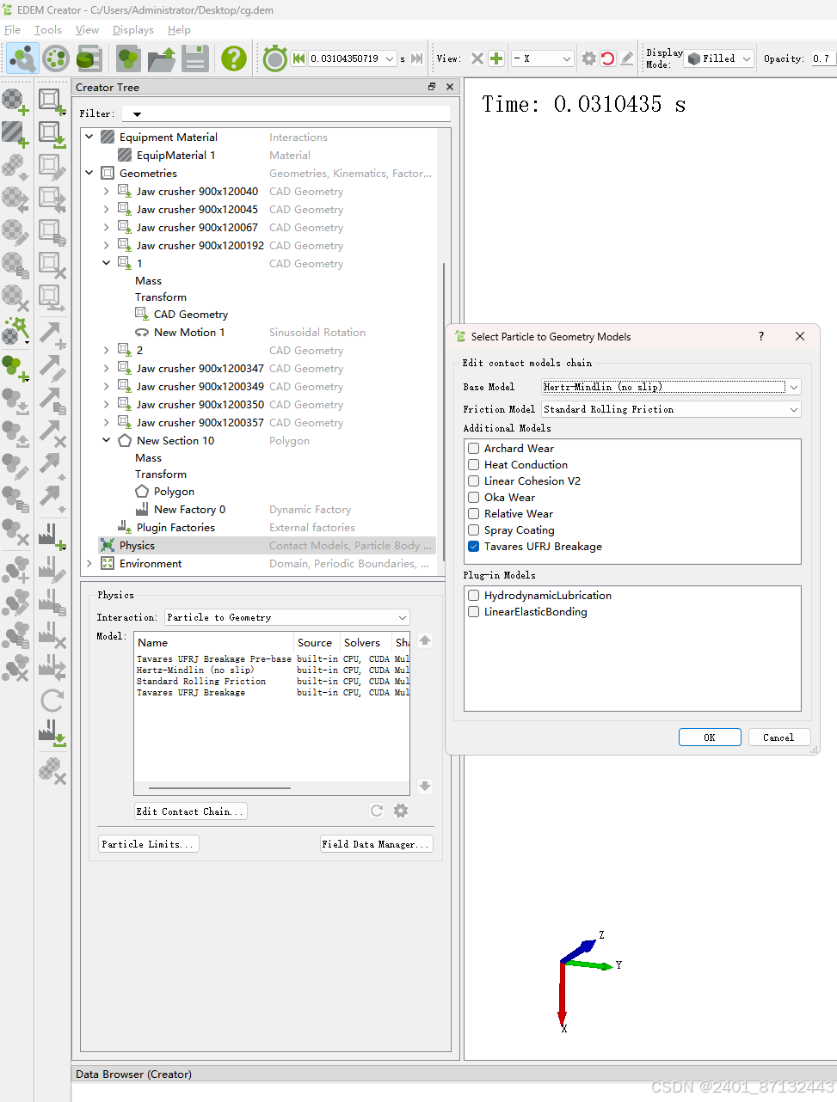Click Cancel in contact models dialog
This screenshot has height=1102, width=837.
(x=779, y=738)
